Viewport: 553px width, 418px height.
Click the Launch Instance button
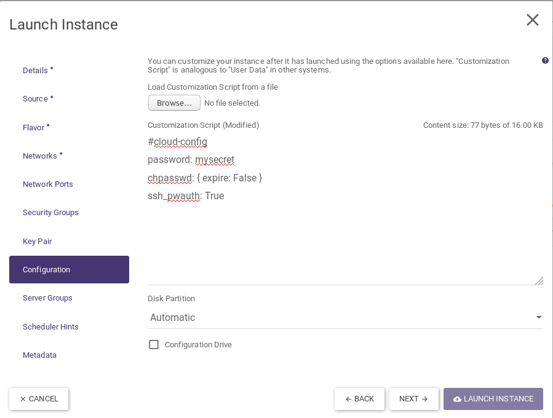[493, 399]
